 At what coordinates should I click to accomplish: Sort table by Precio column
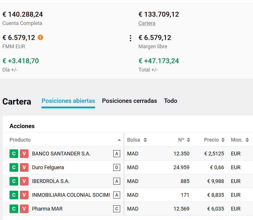click(x=223, y=140)
